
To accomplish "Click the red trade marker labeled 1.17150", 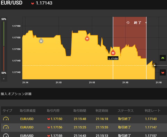I will tap(113, 53).
